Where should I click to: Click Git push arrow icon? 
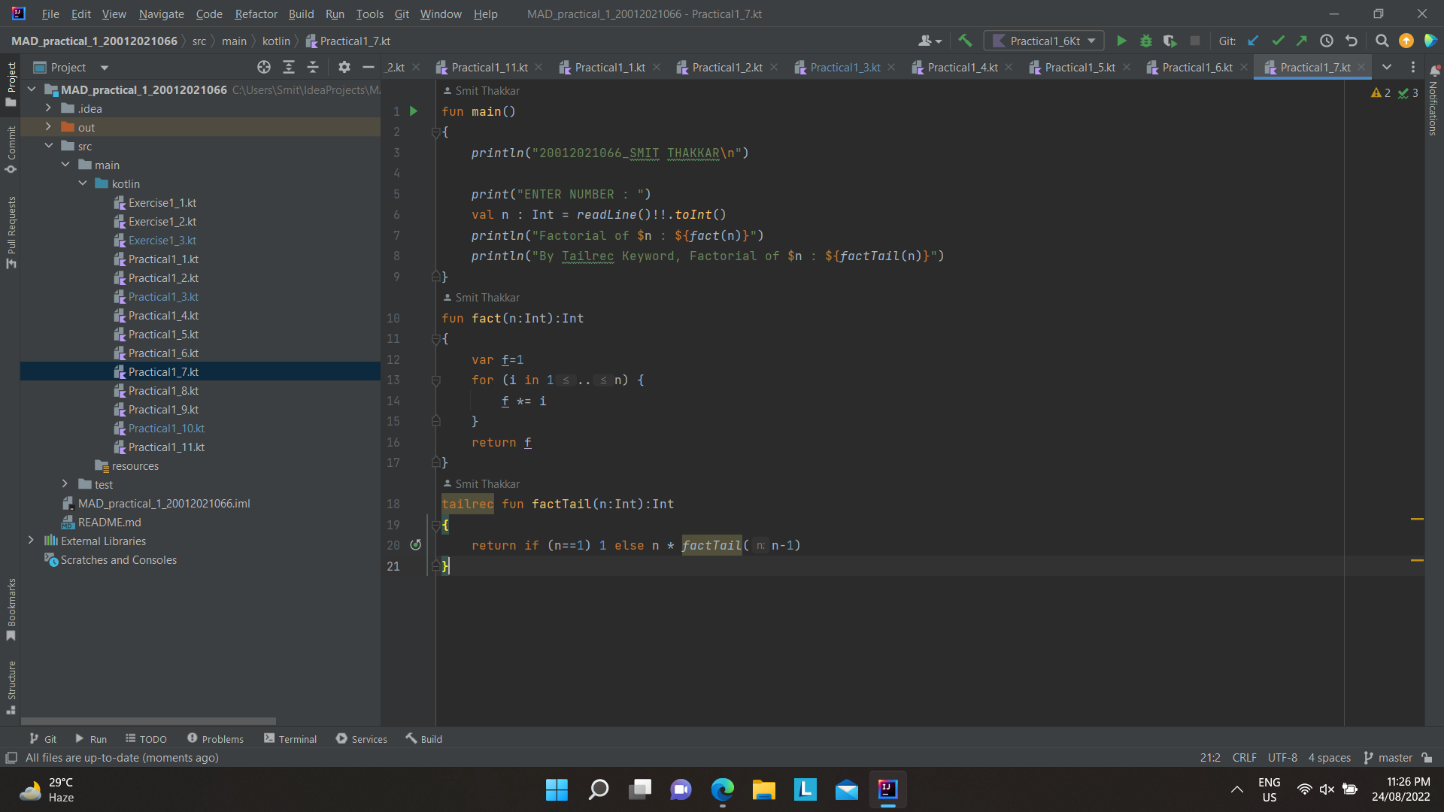pyautogui.click(x=1302, y=41)
